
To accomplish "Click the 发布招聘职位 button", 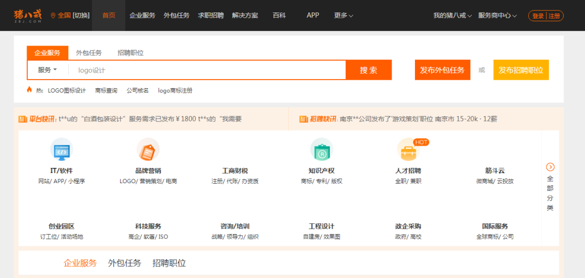I will point(521,70).
